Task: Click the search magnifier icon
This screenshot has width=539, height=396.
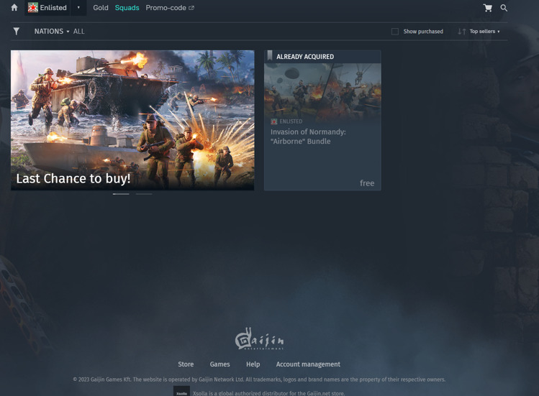Action: [504, 8]
